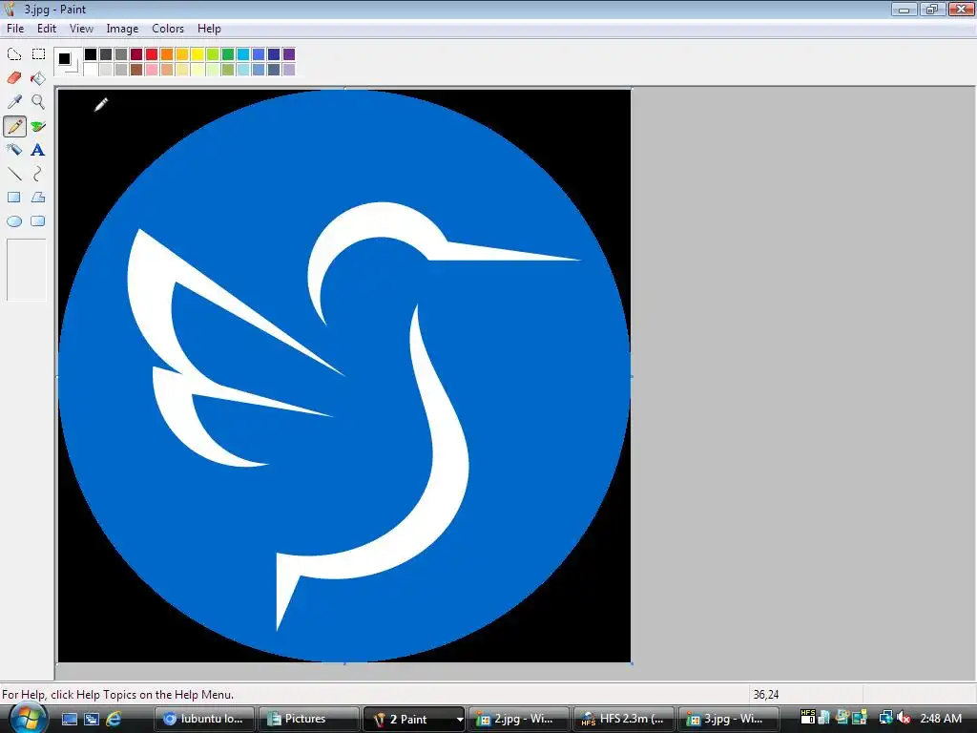Launch Internet Explorer from quick launch
The width and height of the screenshot is (977, 733).
pos(114,719)
